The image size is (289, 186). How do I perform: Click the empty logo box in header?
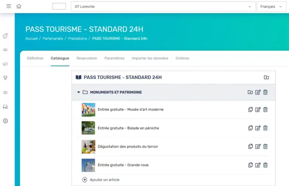point(59,6)
